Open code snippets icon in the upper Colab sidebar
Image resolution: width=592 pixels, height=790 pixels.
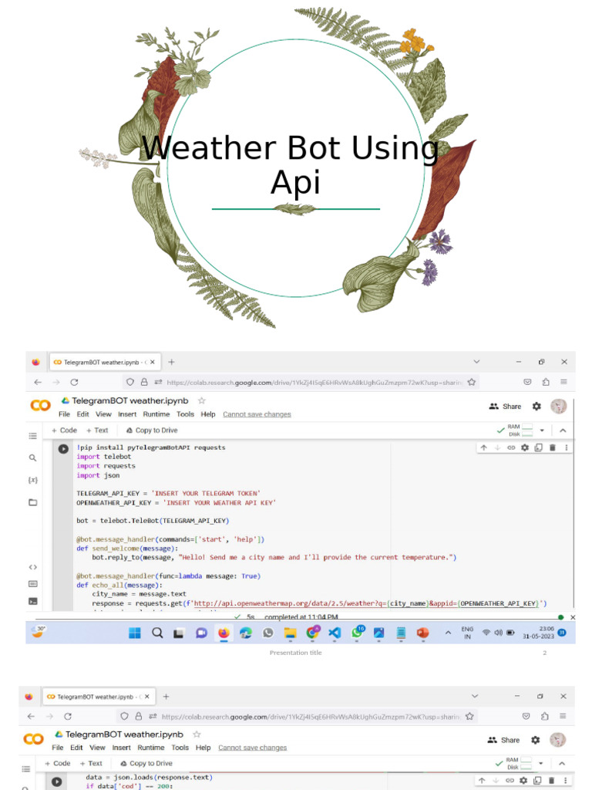coord(32,567)
